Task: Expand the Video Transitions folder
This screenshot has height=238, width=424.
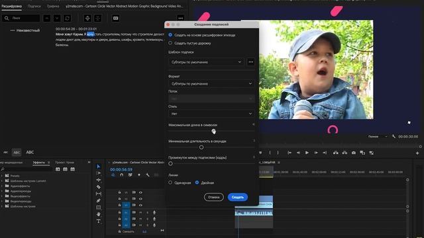Action: coord(2,201)
